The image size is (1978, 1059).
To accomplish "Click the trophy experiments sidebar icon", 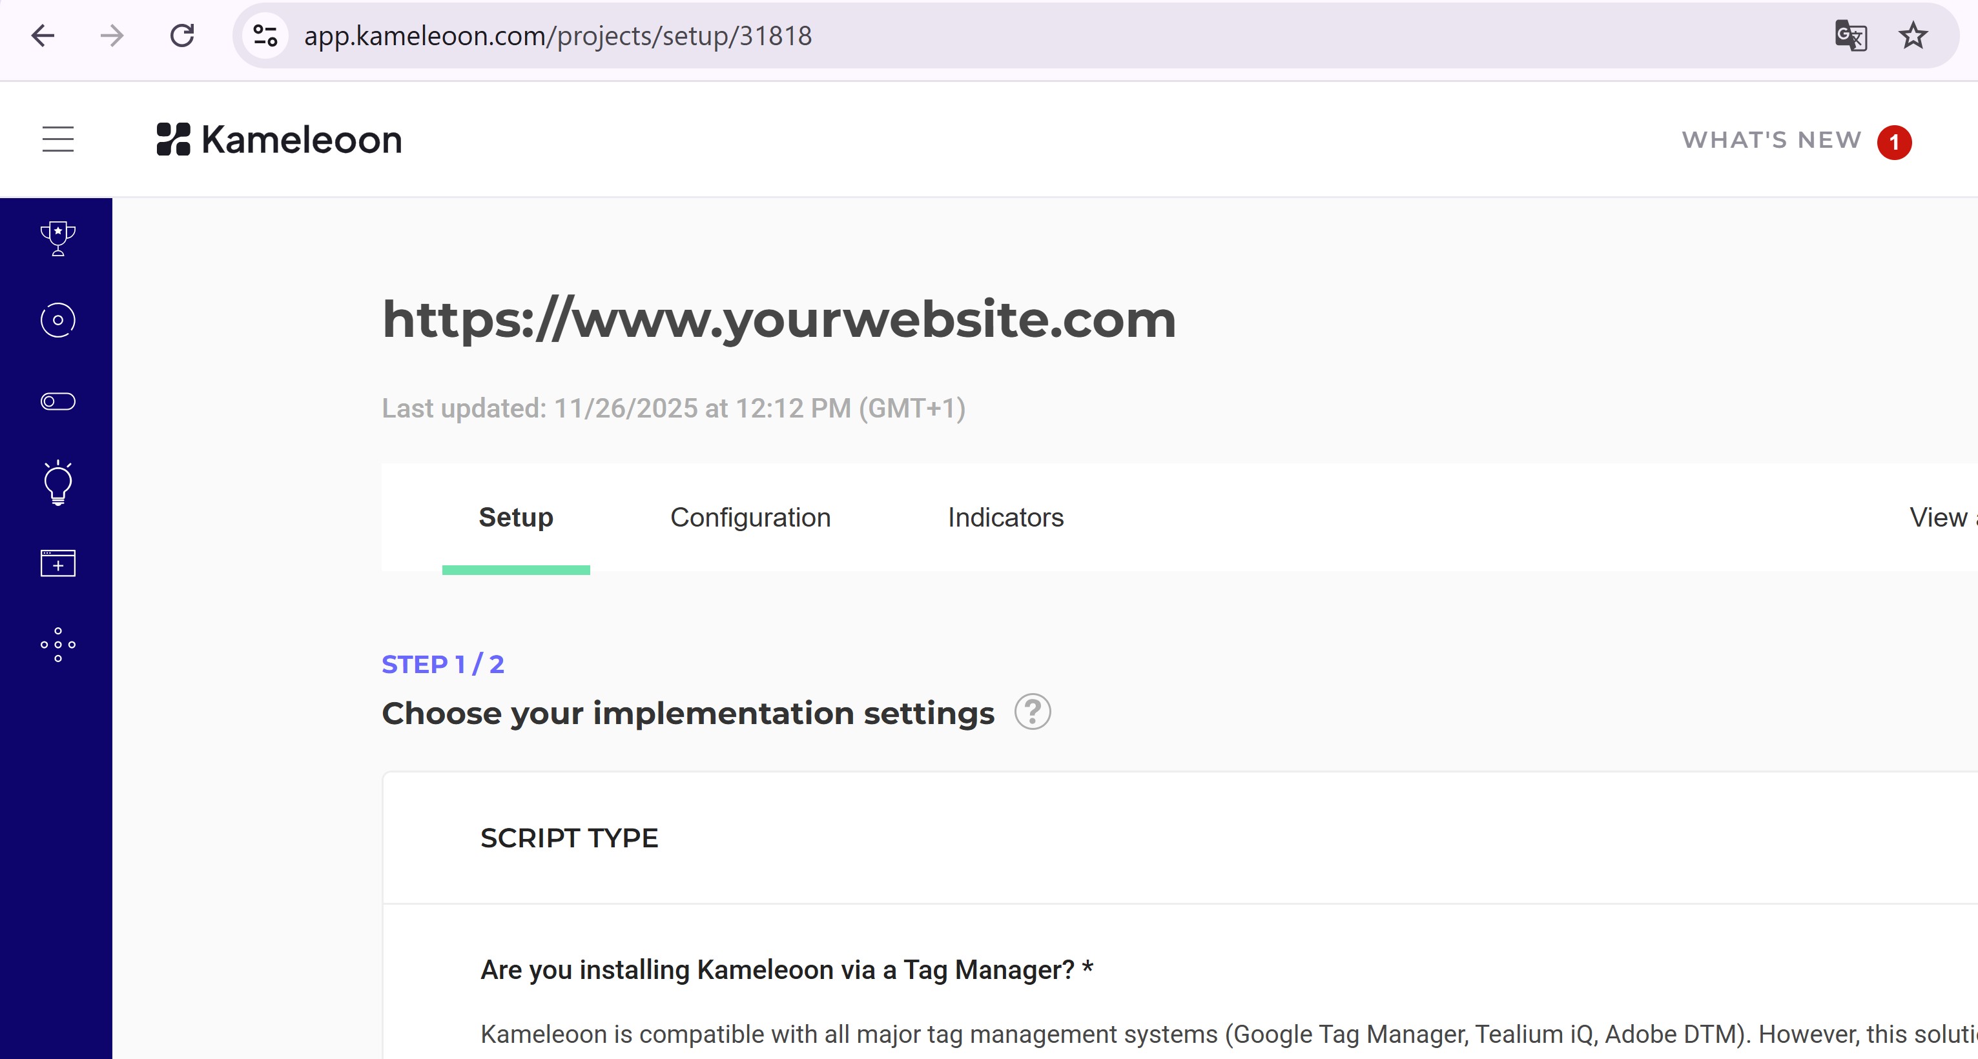I will 57,239.
